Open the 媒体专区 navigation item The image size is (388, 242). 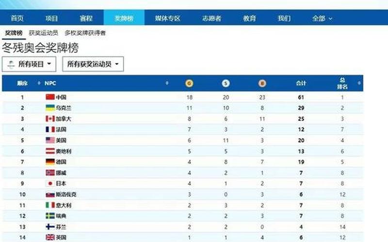[167, 18]
